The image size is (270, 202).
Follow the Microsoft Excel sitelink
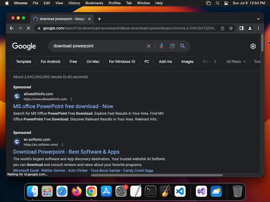click(26, 170)
